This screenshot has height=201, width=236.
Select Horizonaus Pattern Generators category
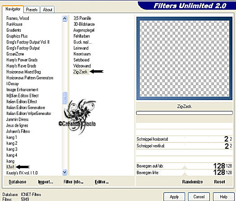click(x=30, y=78)
